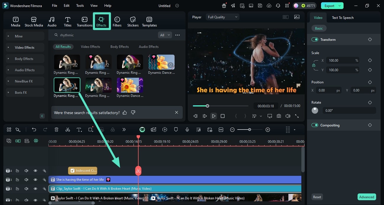Select the Iridescent Ci... effect clip
The width and height of the screenshot is (384, 205).
(83, 171)
